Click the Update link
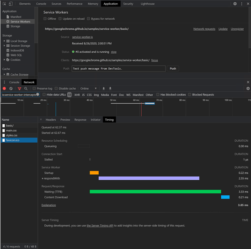This screenshot has width=251, height=249. coord(223,29)
